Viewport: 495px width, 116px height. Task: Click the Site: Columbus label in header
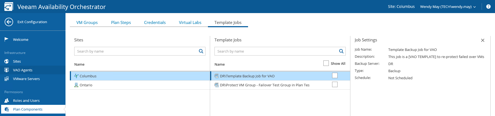(401, 7)
